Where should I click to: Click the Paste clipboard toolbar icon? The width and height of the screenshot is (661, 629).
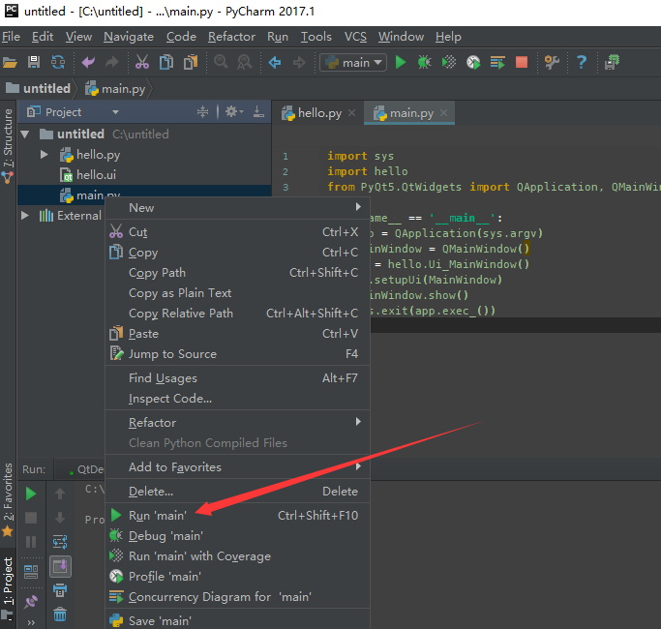191,63
